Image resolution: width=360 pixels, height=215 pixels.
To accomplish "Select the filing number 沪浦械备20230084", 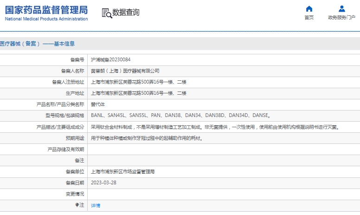I will [x=111, y=60].
